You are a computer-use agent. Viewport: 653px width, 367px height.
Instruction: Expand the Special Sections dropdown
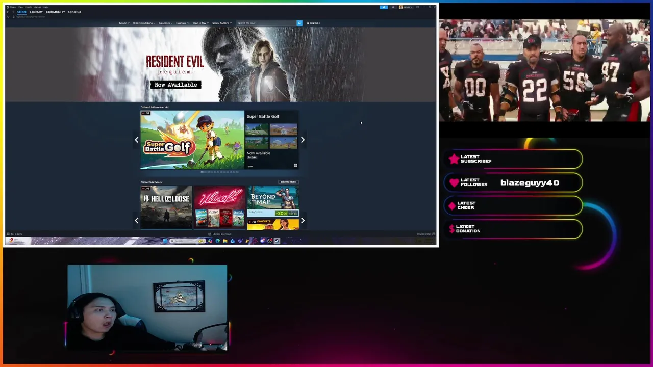(222, 23)
